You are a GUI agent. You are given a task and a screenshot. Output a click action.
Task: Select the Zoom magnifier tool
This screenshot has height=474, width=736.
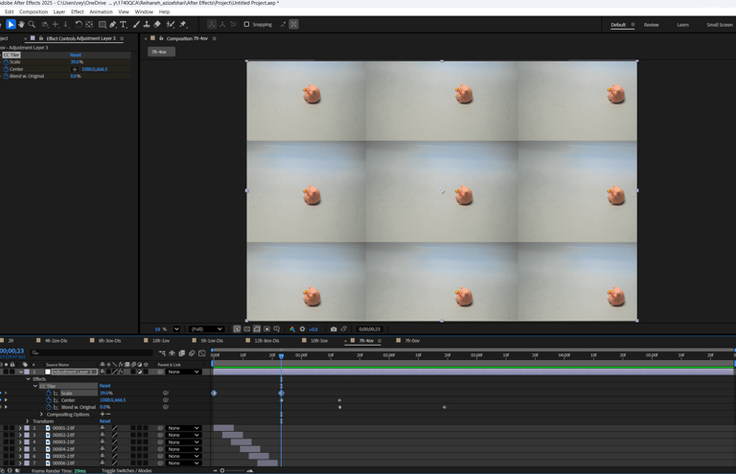coord(32,24)
